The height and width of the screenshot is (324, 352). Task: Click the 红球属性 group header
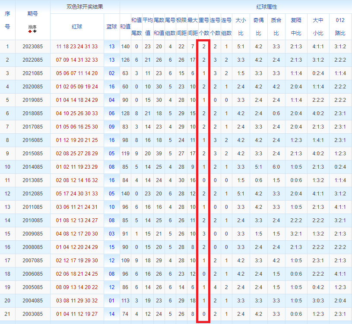click(x=266, y=7)
